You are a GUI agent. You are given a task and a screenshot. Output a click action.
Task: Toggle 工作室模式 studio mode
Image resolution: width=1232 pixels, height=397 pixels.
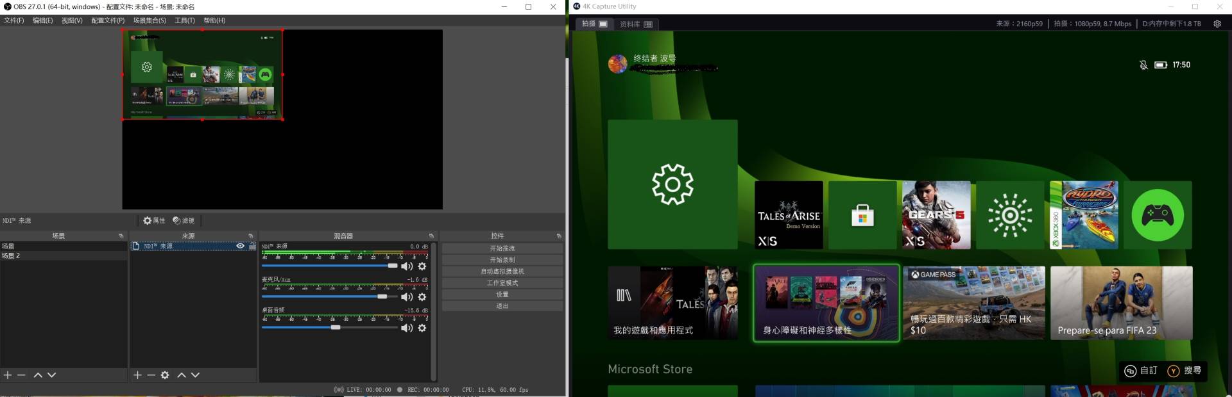coord(502,283)
